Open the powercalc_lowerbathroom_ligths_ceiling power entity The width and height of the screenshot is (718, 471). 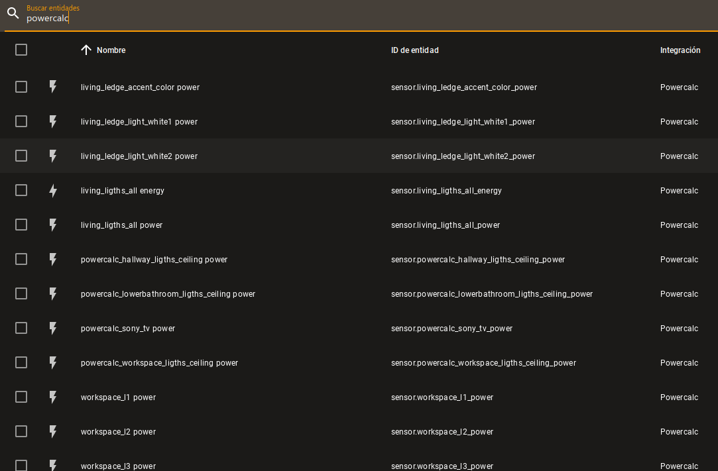pos(168,293)
